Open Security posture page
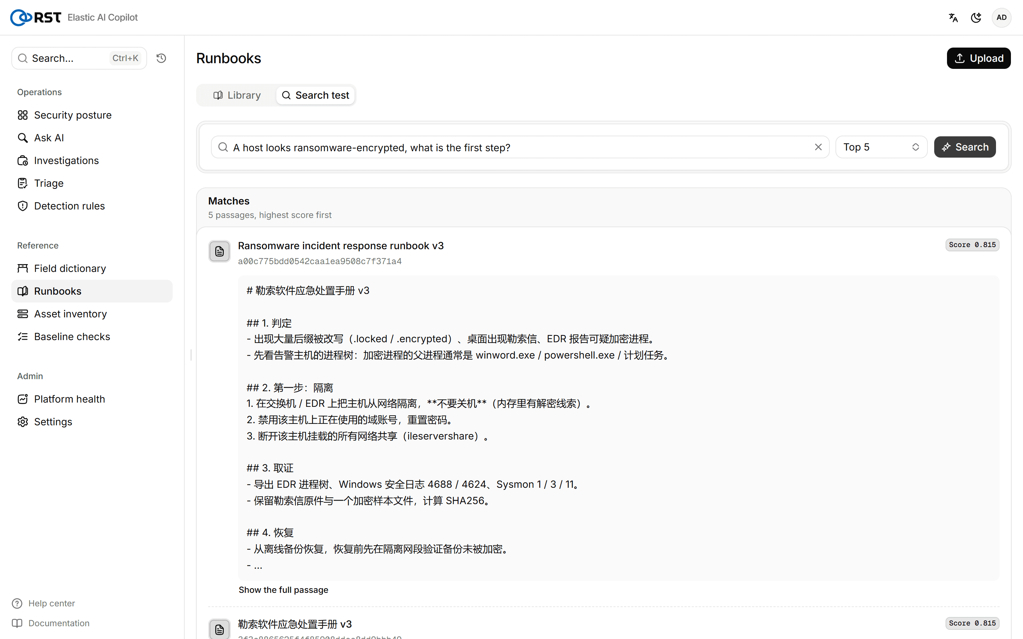Screen dimensions: 1023x639 pos(92,115)
